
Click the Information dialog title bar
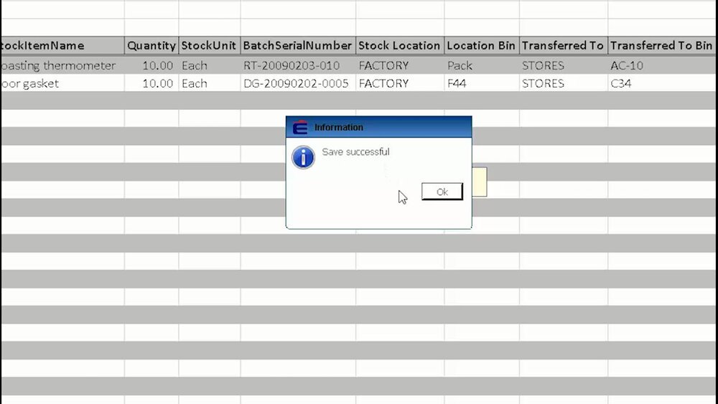coord(378,127)
